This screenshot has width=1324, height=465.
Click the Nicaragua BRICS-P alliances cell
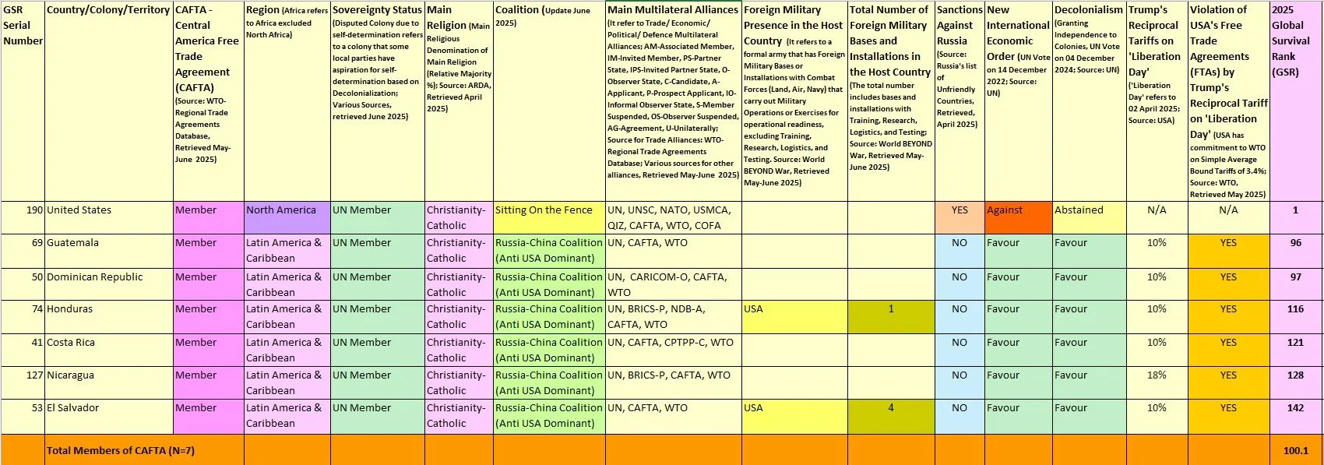click(x=674, y=382)
